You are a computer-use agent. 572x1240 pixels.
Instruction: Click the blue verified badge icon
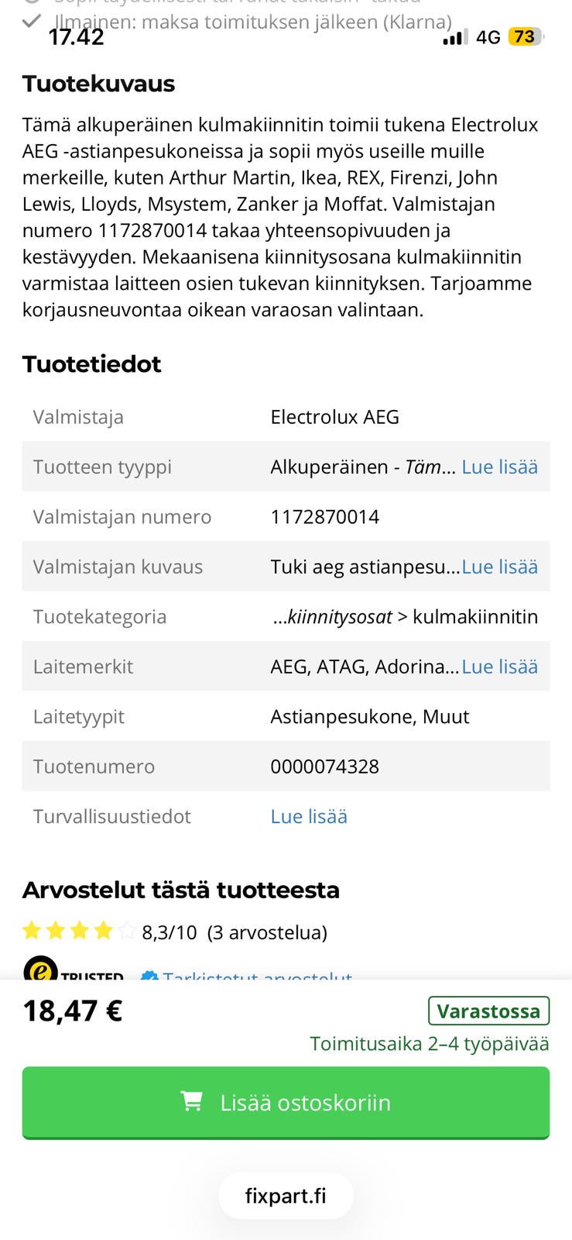click(149, 976)
